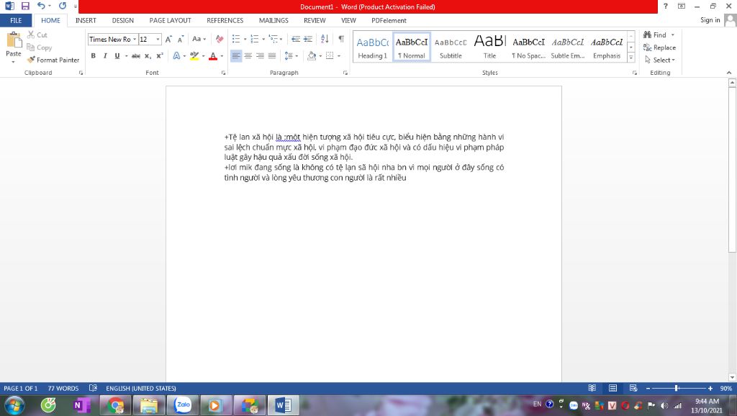The width and height of the screenshot is (737, 416).
Task: Open OneNote from the taskbar
Action: [81, 405]
